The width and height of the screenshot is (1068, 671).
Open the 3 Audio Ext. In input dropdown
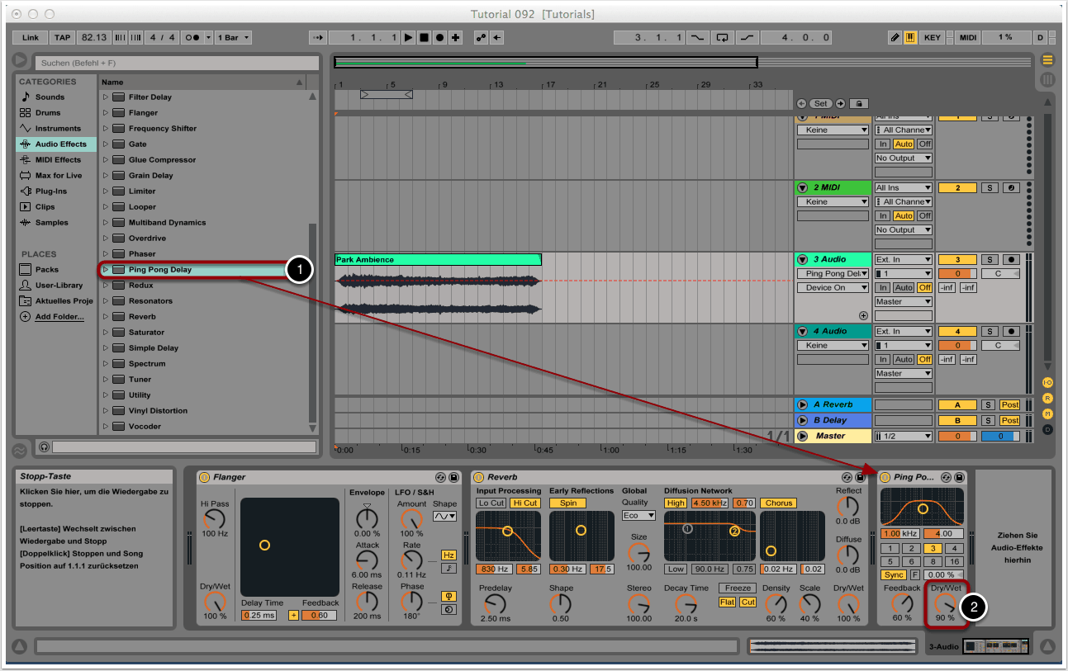(x=904, y=260)
